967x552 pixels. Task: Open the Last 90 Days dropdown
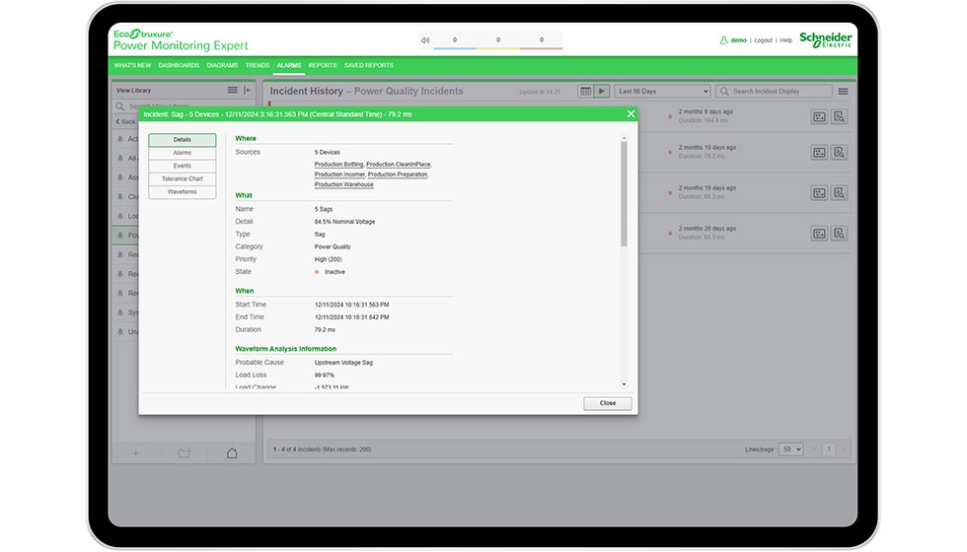click(662, 92)
